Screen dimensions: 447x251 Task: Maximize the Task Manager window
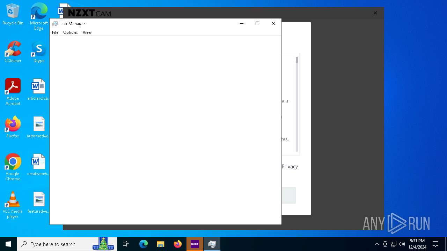coord(257,24)
